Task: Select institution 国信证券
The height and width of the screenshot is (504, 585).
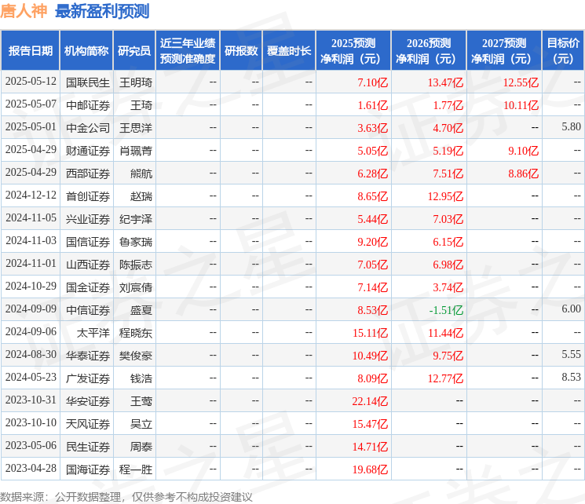Action: click(88, 241)
